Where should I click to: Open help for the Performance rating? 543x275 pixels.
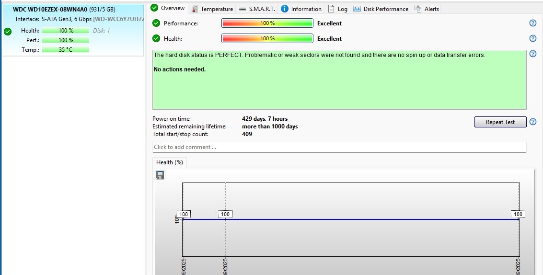[532, 23]
